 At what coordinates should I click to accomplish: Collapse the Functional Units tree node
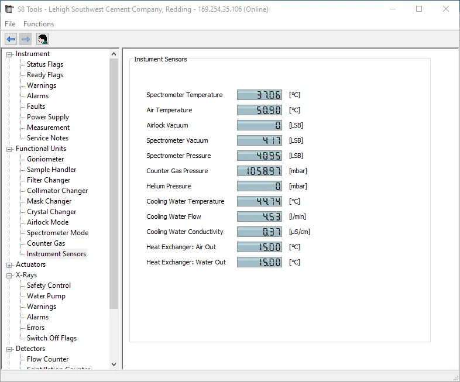pyautogui.click(x=9, y=149)
